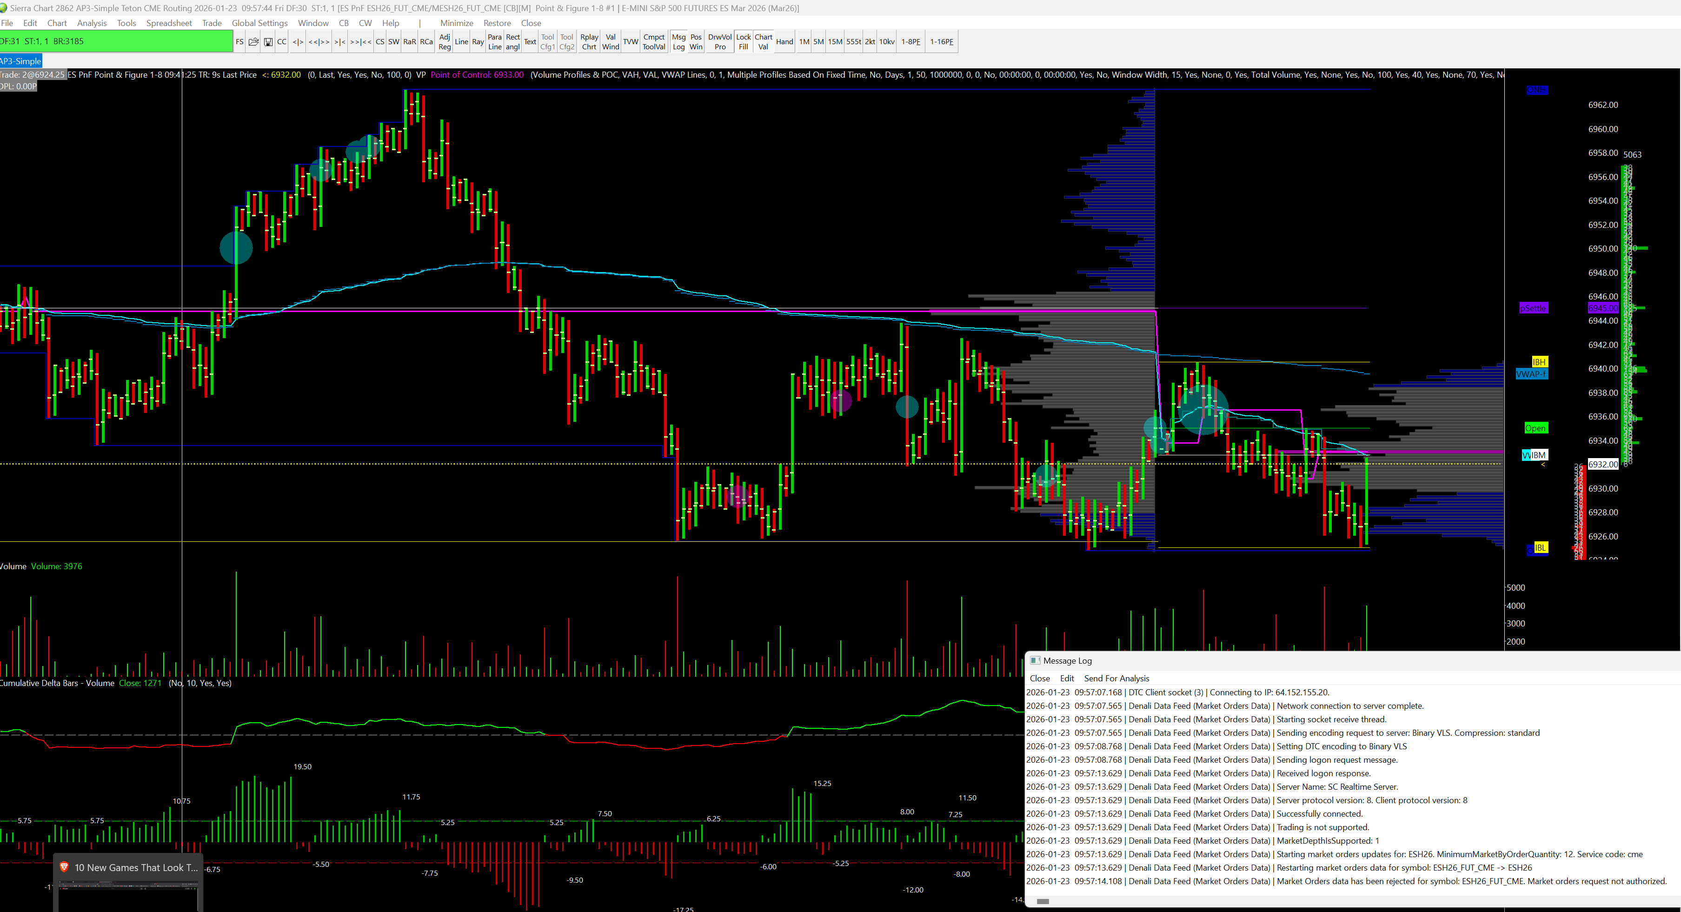Select the Line drawing tool
Image resolution: width=1681 pixels, height=912 pixels.
coord(461,42)
